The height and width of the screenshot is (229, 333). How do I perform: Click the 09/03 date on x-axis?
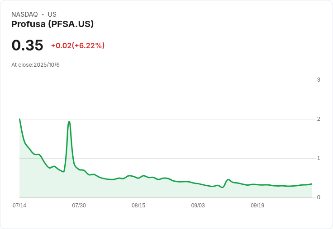click(198, 206)
